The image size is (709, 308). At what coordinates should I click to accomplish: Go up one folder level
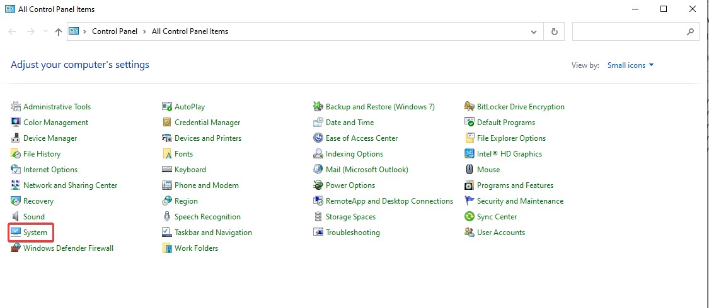[x=59, y=31]
